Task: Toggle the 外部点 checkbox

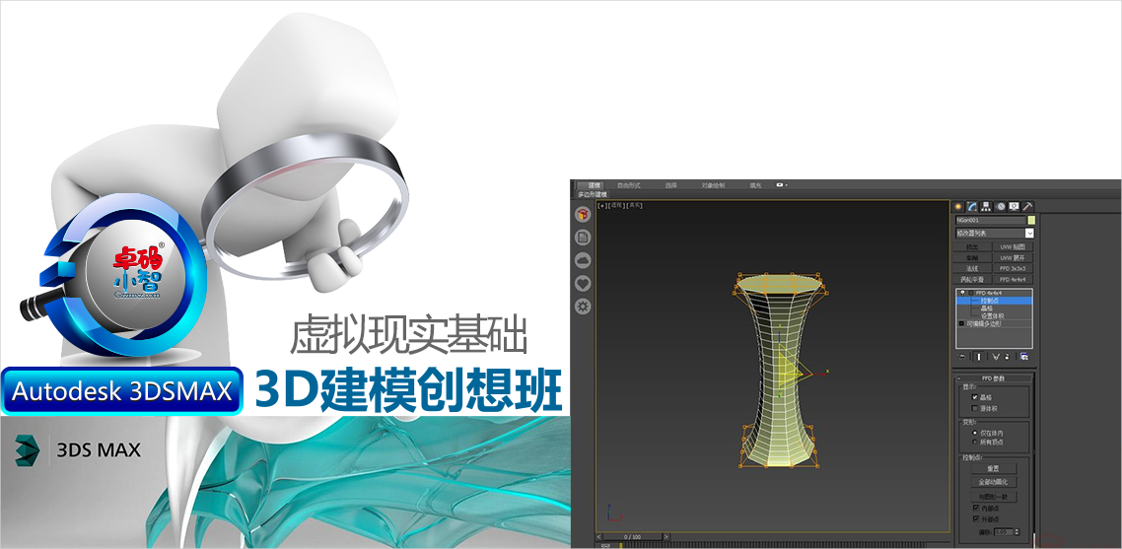Action: pyautogui.click(x=975, y=518)
